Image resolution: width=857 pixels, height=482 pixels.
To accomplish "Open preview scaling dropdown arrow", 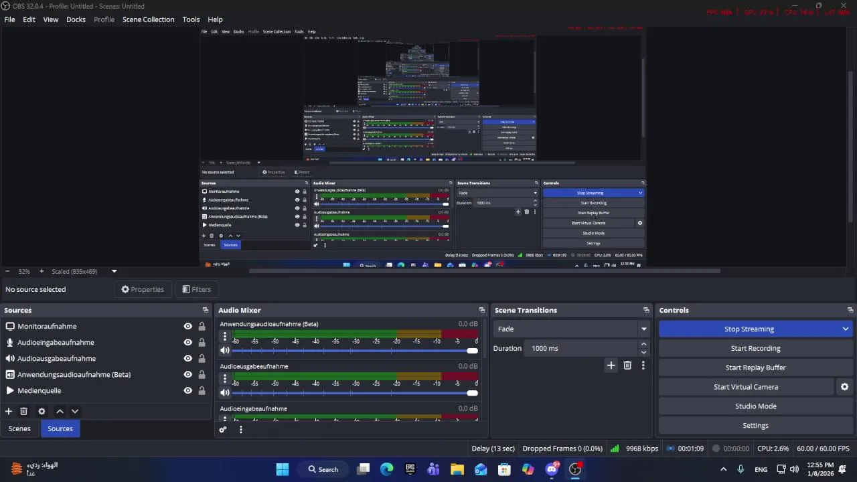I will 114,271.
